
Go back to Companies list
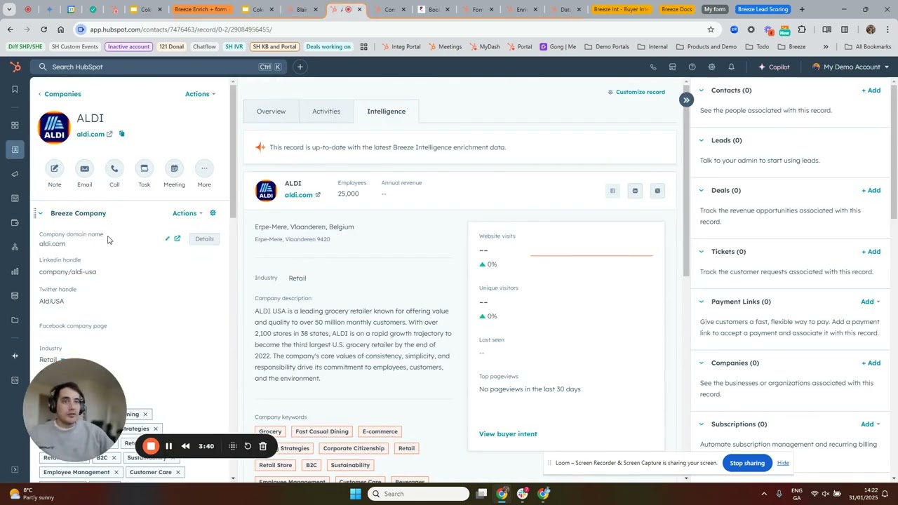click(60, 94)
